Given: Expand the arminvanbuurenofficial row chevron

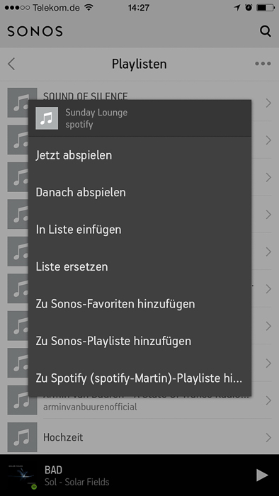Looking at the screenshot, I should tap(268, 400).
